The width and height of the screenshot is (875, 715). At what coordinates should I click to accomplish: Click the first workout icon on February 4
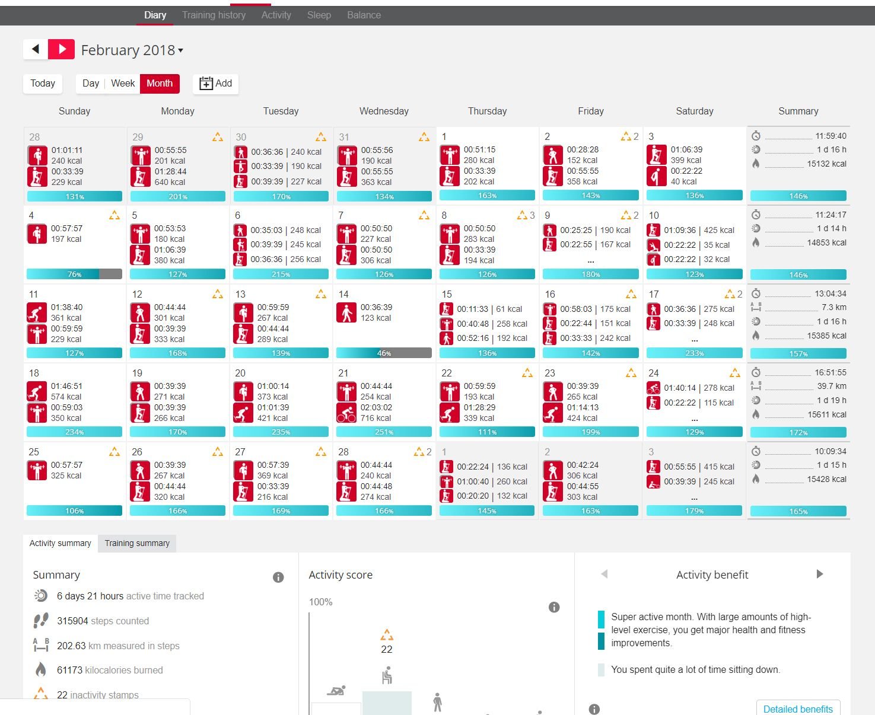[x=37, y=234]
